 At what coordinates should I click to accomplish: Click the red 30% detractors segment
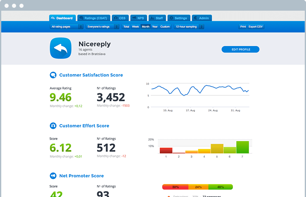pos(175,187)
